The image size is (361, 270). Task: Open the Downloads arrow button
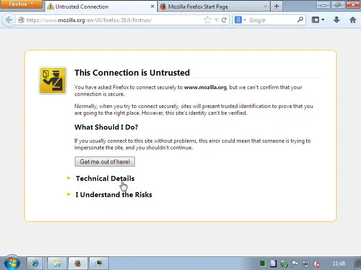(x=337, y=20)
